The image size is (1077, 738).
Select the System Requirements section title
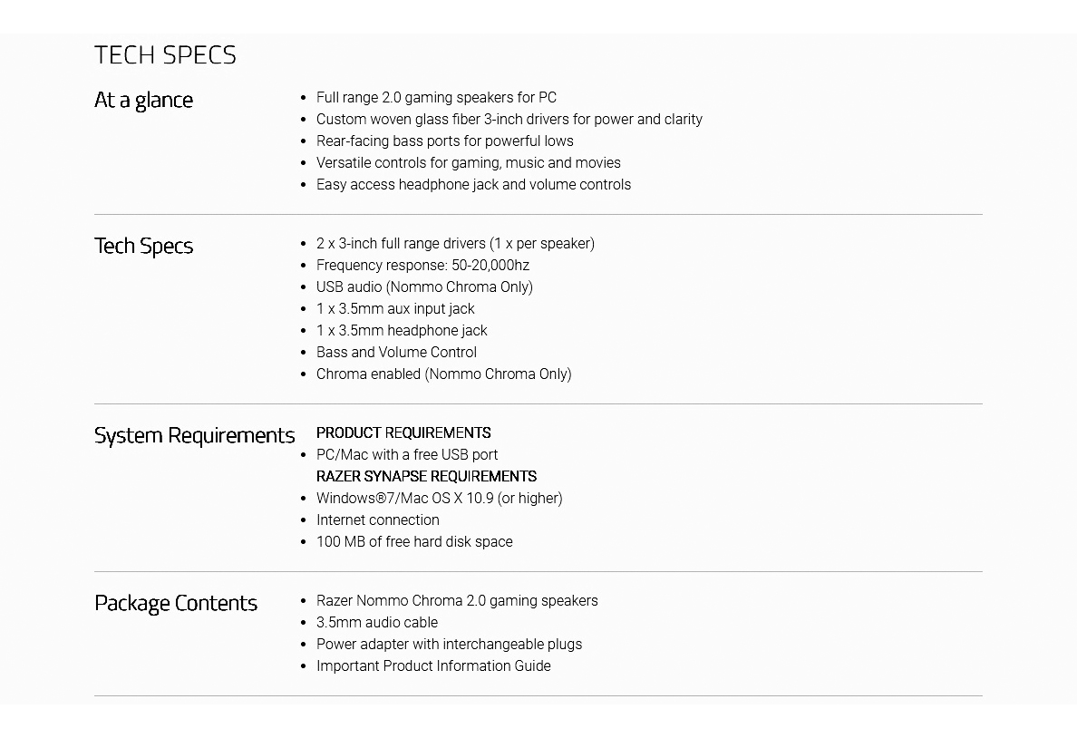click(194, 436)
